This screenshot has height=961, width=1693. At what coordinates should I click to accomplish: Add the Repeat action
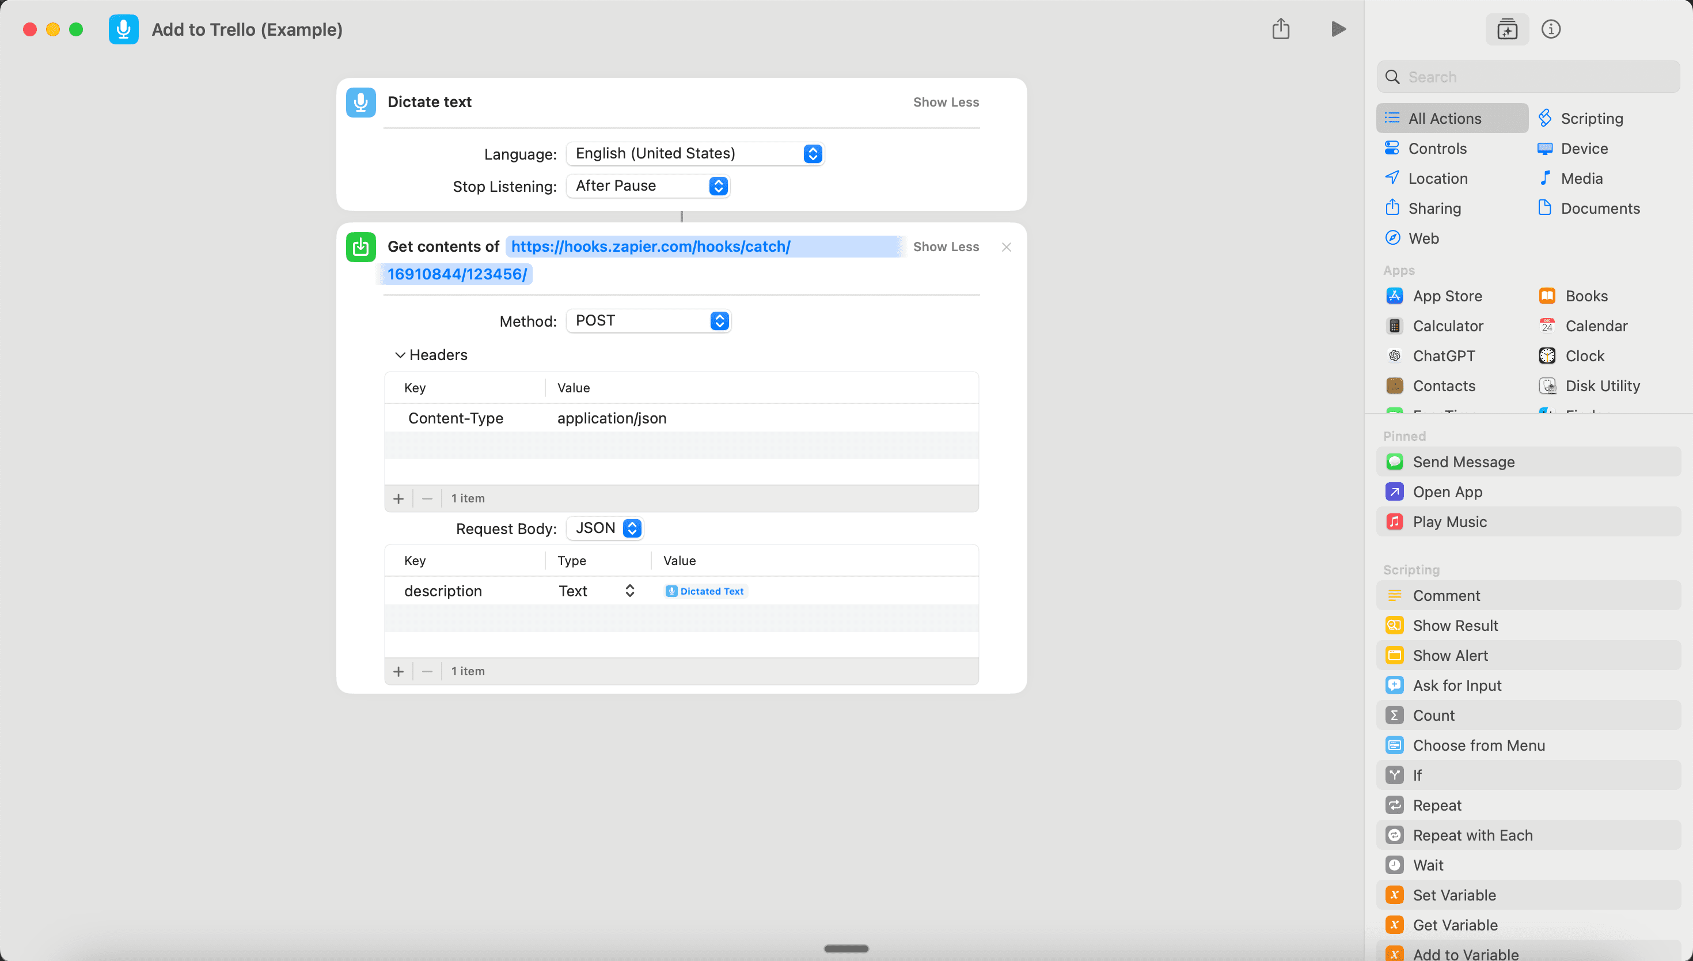1528,804
